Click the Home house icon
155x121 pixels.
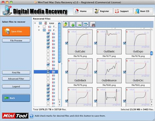point(77,11)
